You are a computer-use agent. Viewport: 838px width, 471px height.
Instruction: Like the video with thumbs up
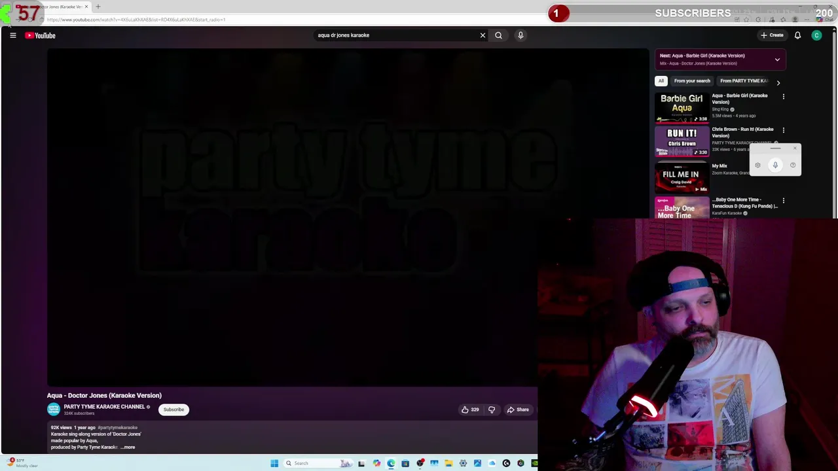470,410
